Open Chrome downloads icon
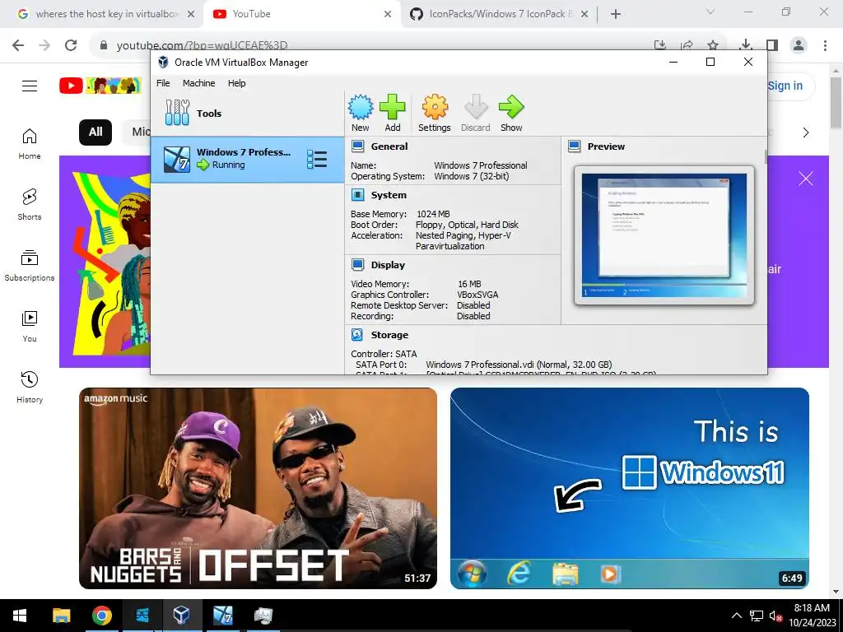This screenshot has width=843, height=632. [x=746, y=45]
